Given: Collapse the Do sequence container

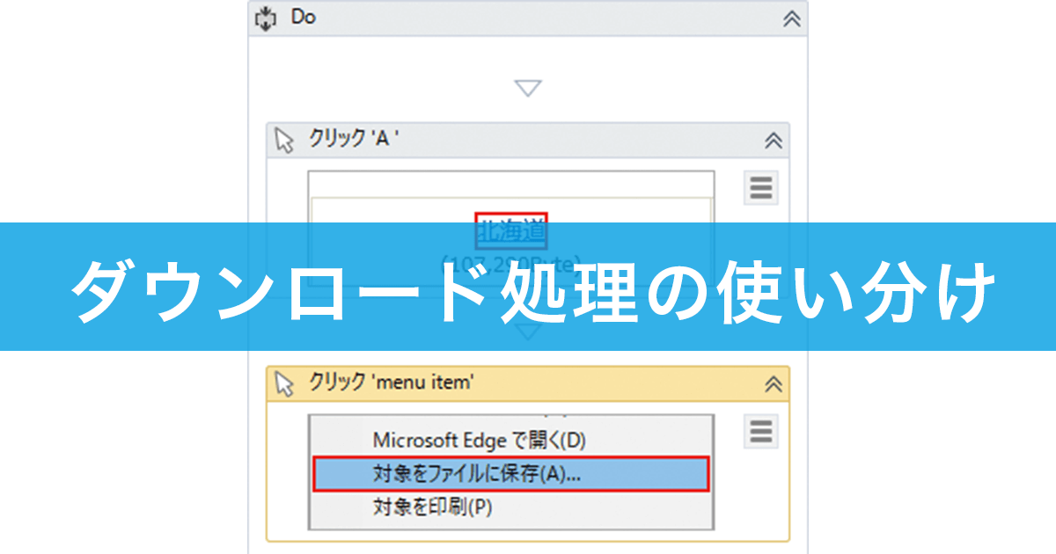Looking at the screenshot, I should pyautogui.click(x=792, y=18).
